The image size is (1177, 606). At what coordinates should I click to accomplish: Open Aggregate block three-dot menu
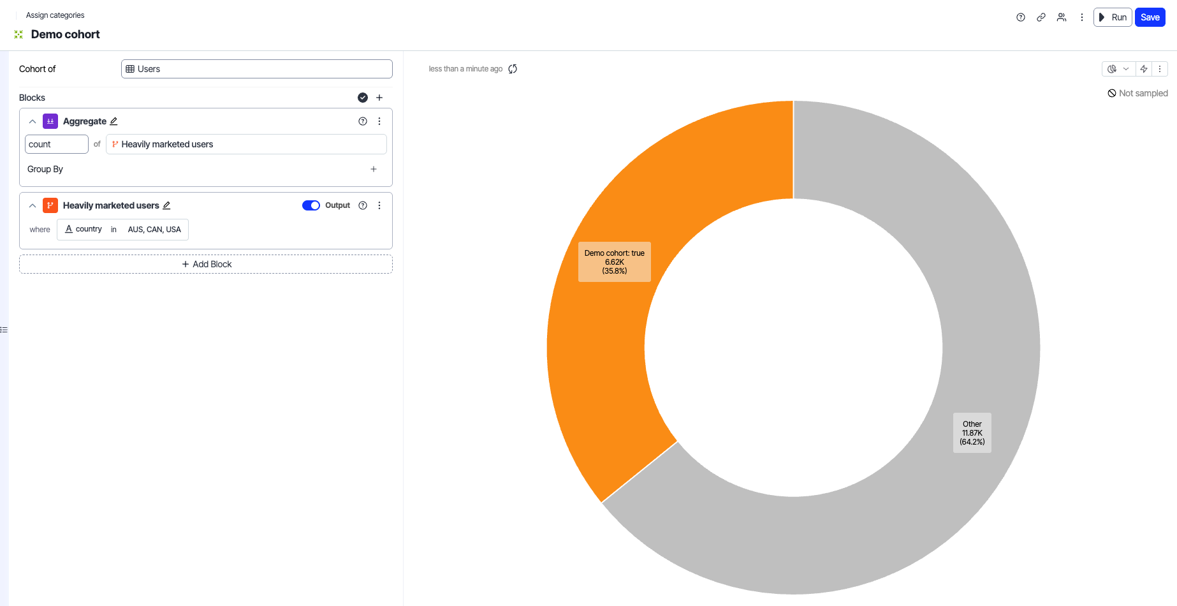click(x=379, y=121)
